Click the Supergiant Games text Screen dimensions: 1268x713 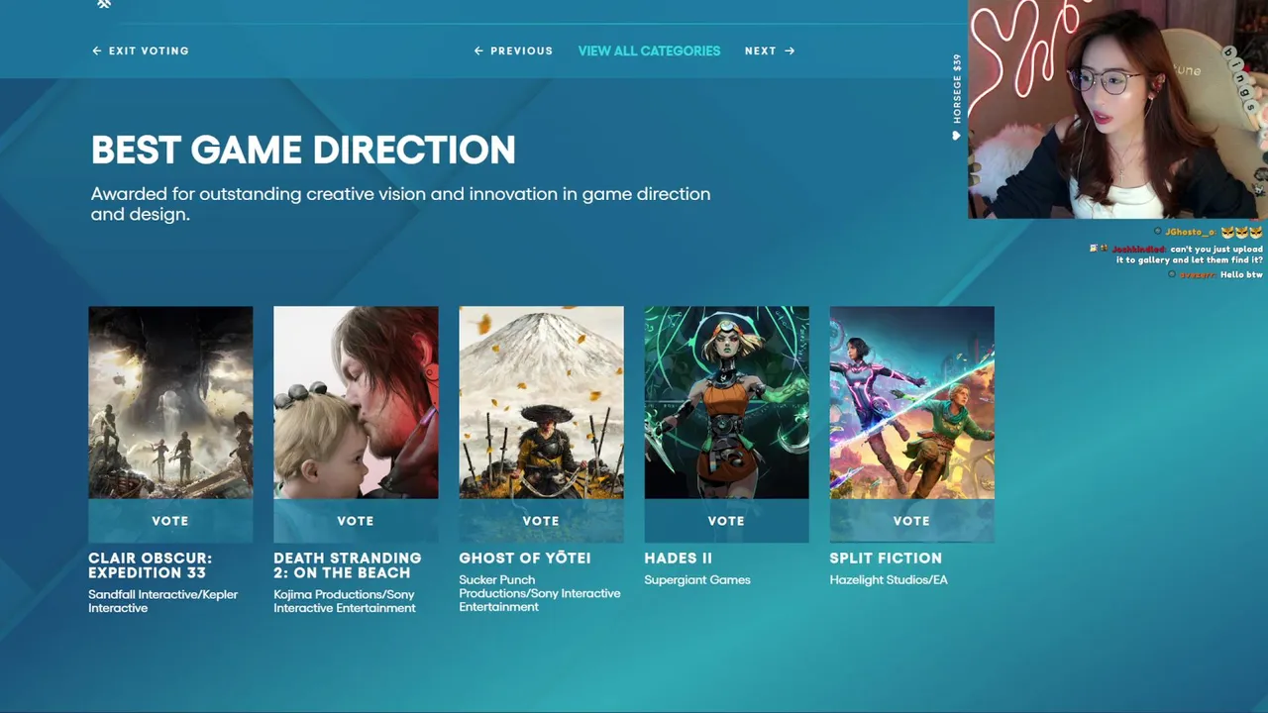pyautogui.click(x=697, y=580)
